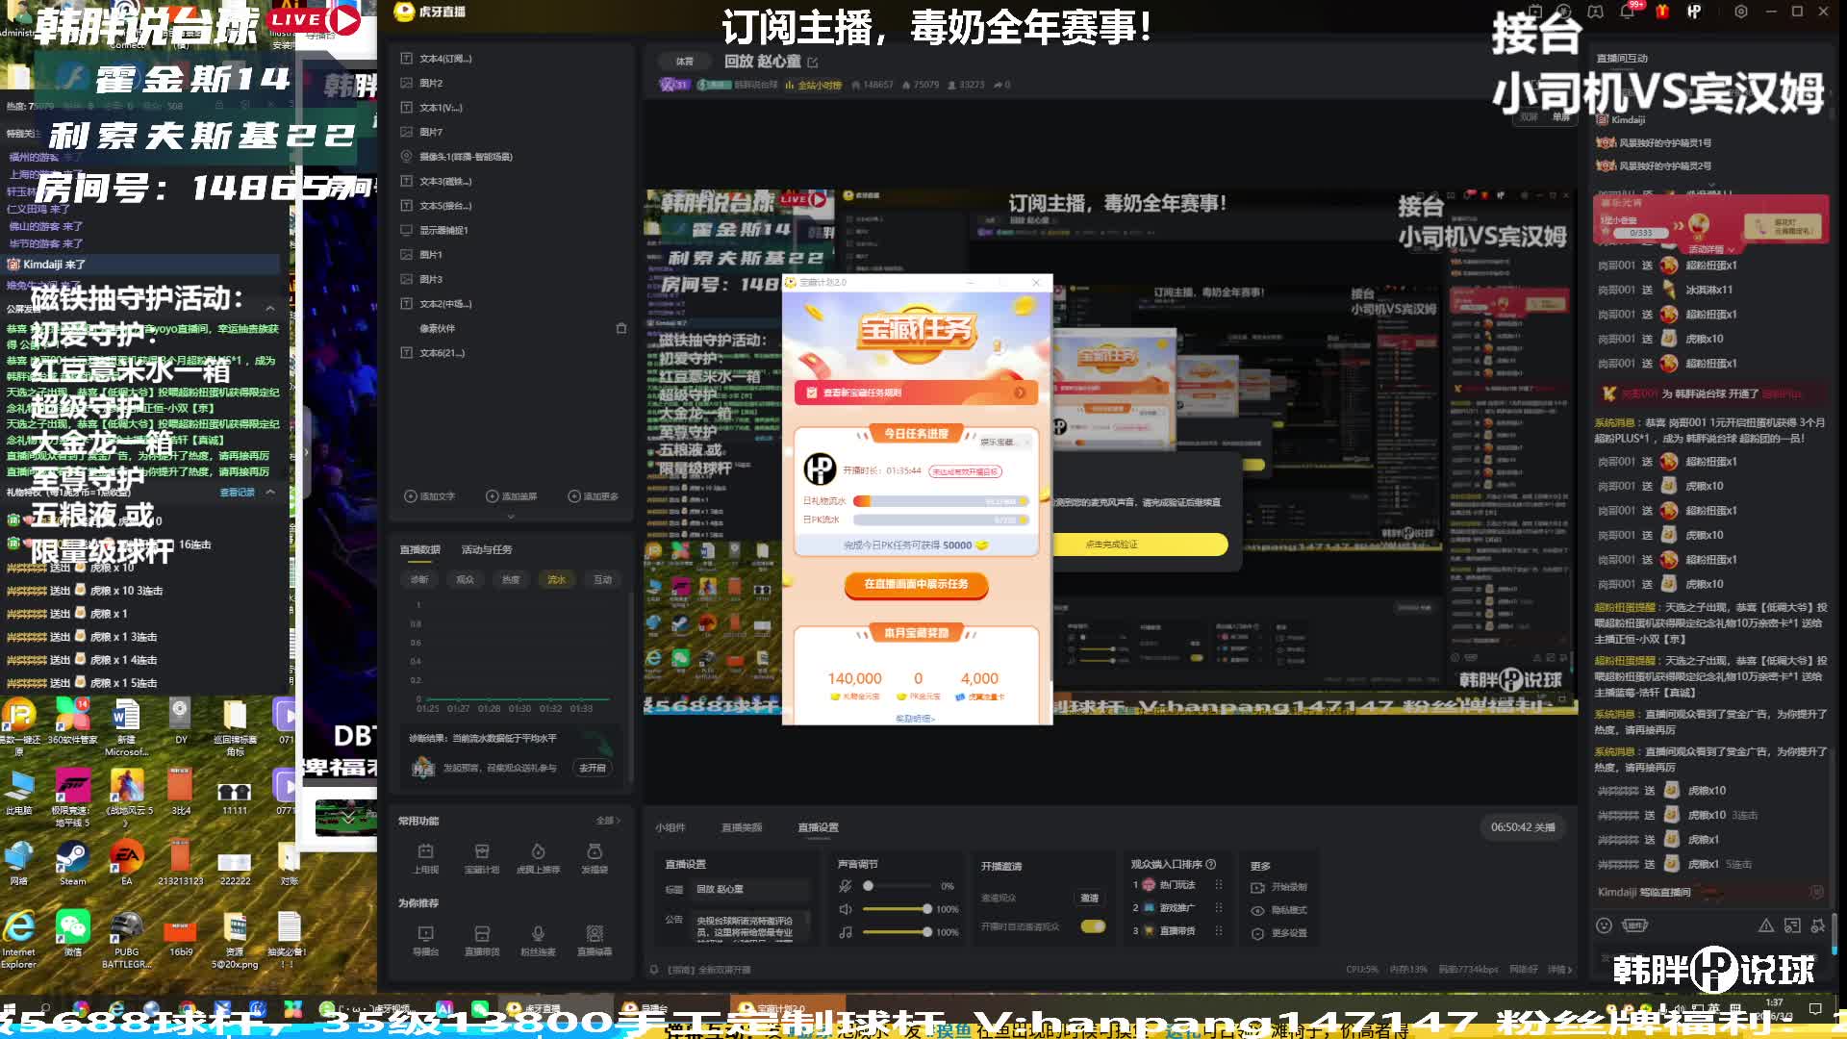Switch to the 活动与任务 tab
This screenshot has height=1039, width=1847.
pyautogui.click(x=487, y=550)
